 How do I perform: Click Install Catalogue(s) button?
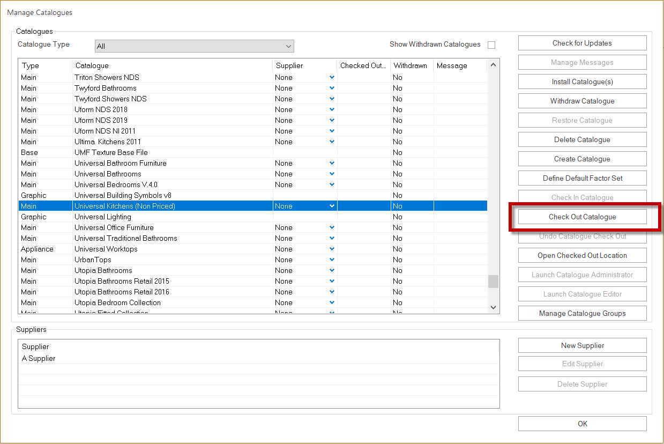pos(582,82)
